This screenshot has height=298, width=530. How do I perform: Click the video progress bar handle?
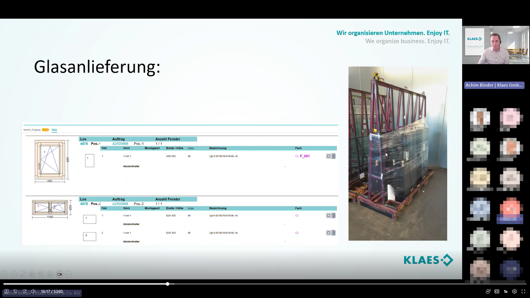(168, 284)
